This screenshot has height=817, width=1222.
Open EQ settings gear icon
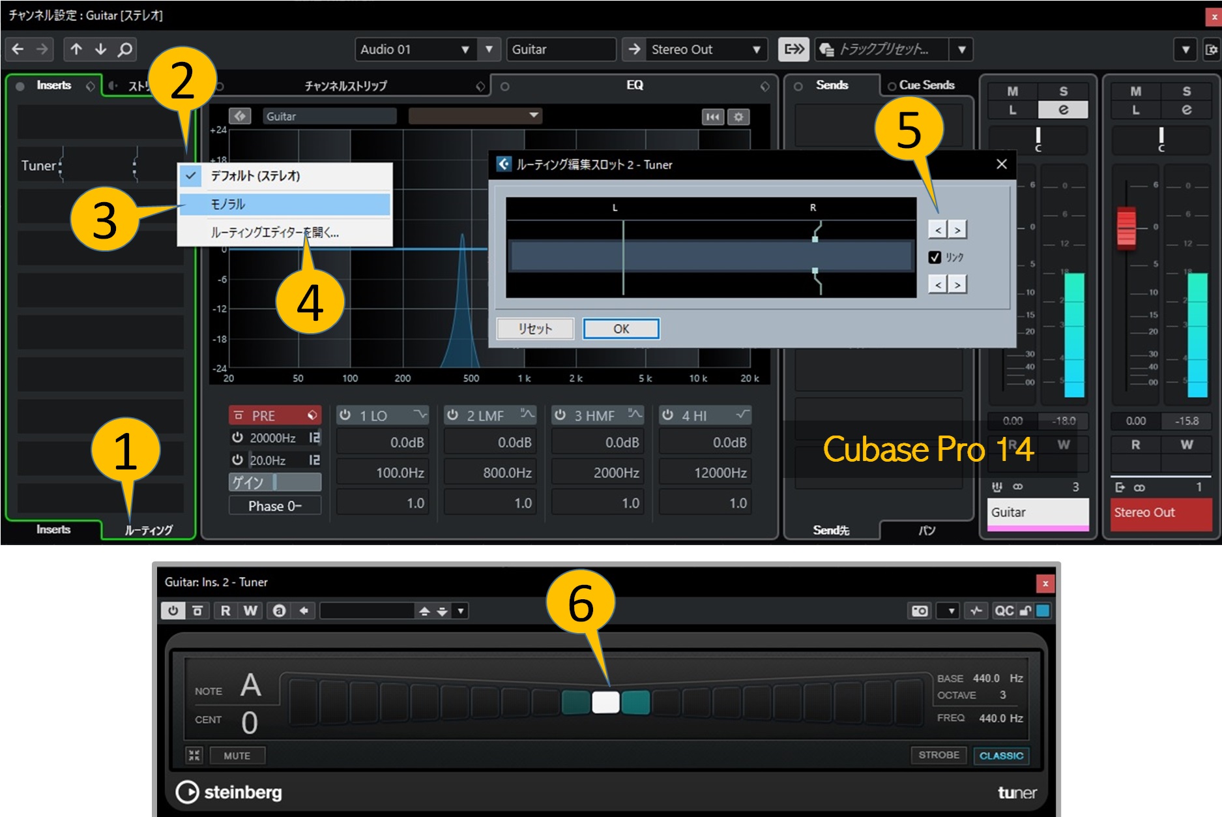point(738,117)
